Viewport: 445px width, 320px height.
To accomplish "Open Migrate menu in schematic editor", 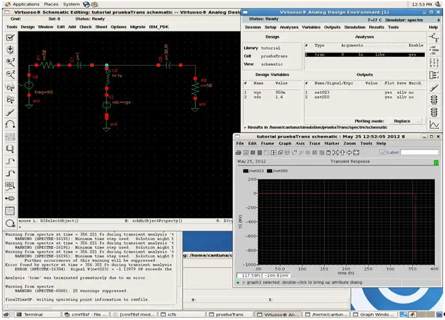I will 137,26.
